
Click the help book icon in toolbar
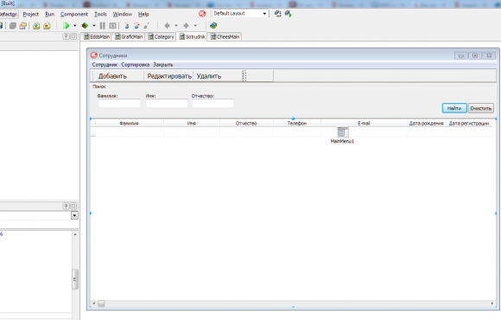(x=213, y=25)
